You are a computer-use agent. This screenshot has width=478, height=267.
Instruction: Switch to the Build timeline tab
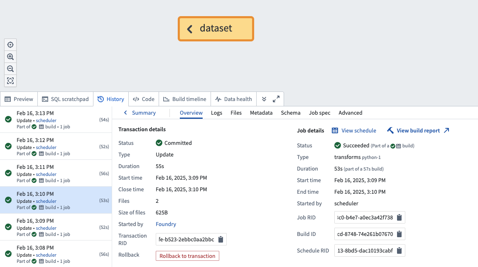tap(185, 99)
